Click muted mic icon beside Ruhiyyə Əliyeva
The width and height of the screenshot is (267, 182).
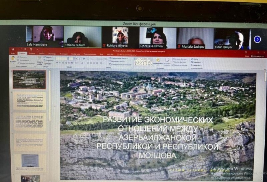tap(104, 46)
